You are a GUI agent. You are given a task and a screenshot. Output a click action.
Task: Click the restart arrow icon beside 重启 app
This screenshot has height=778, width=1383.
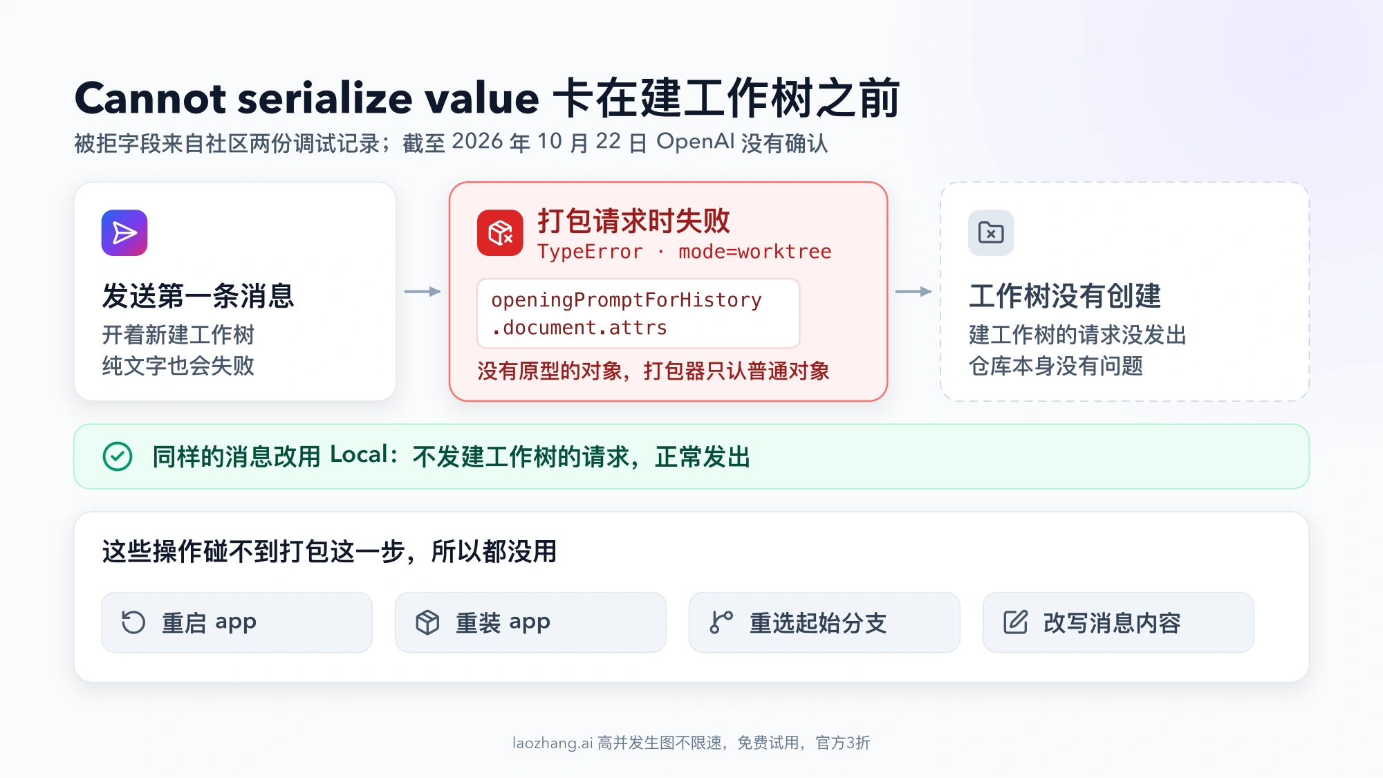[x=133, y=622]
